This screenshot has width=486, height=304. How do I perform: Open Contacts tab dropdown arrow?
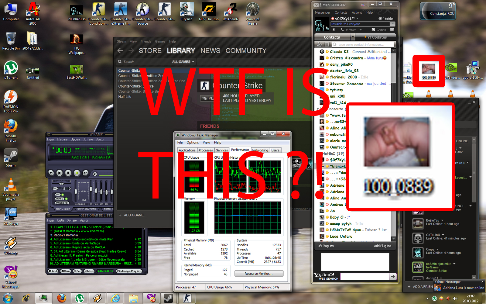pyautogui.click(x=353, y=37)
